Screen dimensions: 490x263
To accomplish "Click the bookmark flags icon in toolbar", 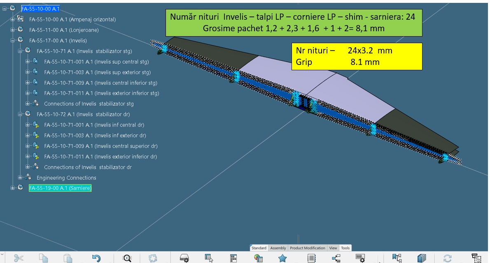I will pyautogui.click(x=397, y=258).
